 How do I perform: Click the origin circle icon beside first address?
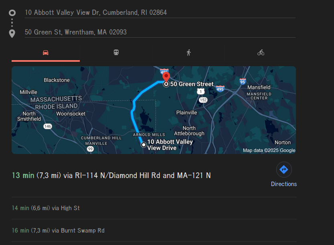tap(12, 13)
